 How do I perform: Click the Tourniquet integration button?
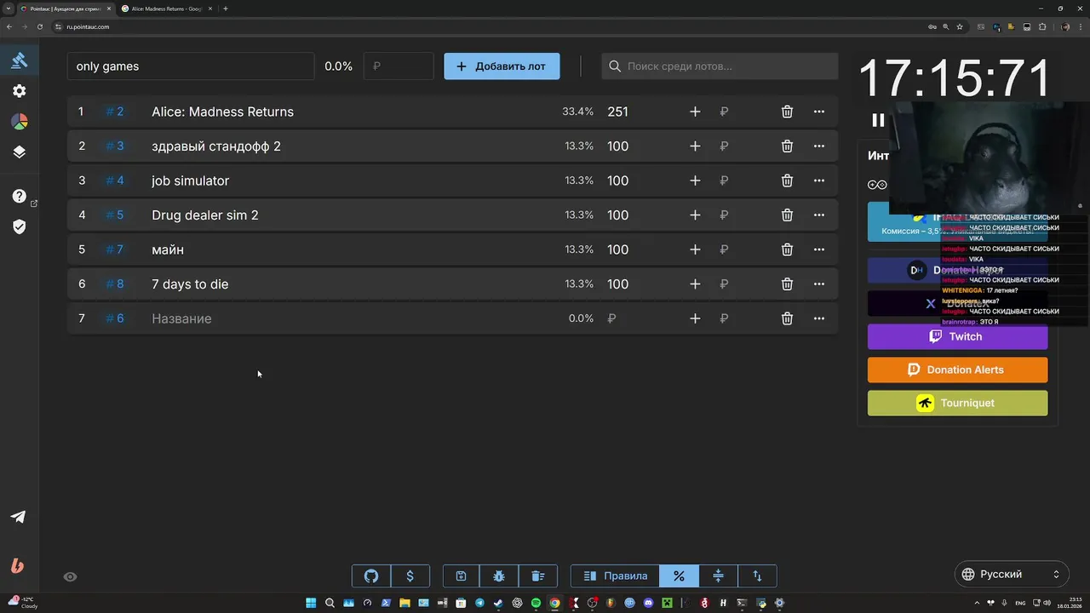[957, 403]
